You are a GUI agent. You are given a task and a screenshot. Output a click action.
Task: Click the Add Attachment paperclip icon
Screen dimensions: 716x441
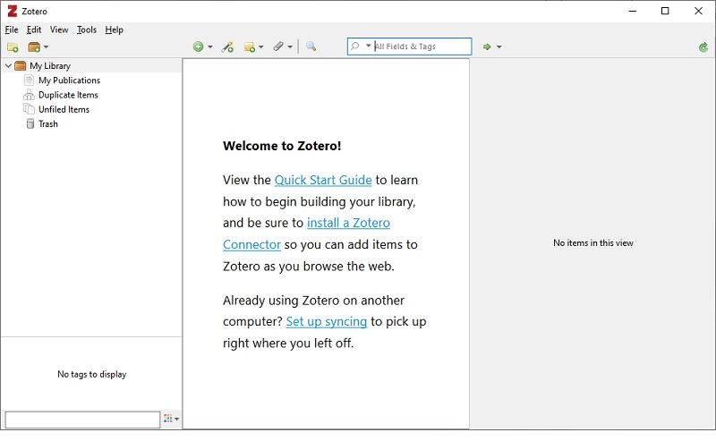tap(278, 47)
